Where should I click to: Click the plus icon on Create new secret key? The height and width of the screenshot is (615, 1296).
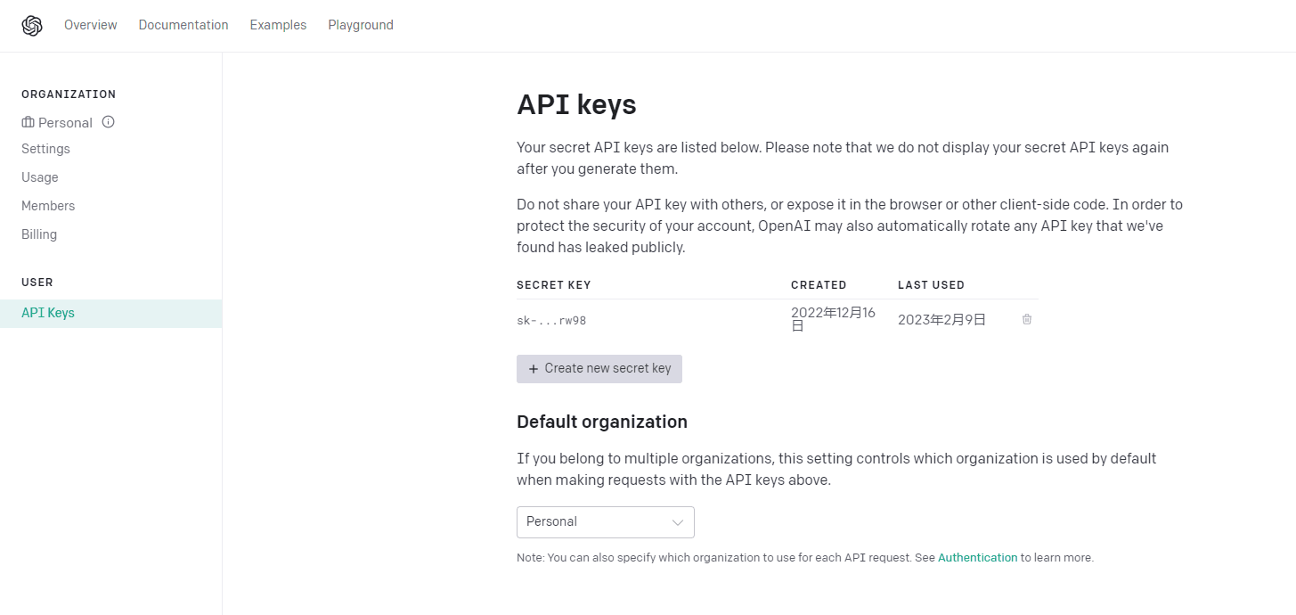(534, 369)
